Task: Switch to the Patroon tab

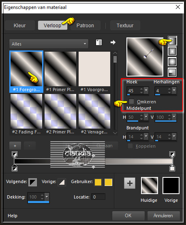Action: [85, 25]
